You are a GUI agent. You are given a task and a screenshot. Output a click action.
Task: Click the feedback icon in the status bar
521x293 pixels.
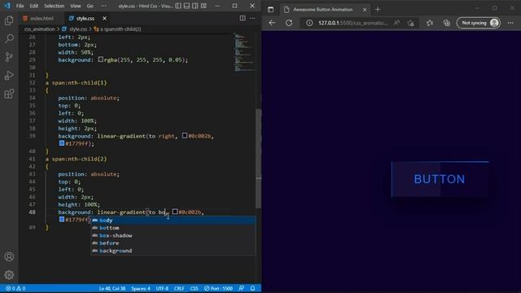tap(242, 288)
